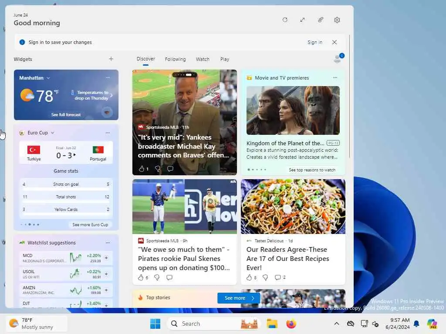Select the last movie premieres carousel dot
The height and width of the screenshot is (334, 446).
(265, 170)
